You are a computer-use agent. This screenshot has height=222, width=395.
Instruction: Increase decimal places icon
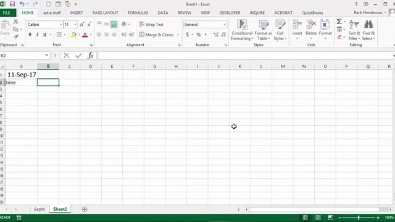coord(216,35)
